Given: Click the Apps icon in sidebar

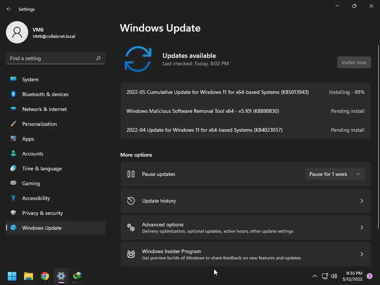Looking at the screenshot, I should coord(13,138).
